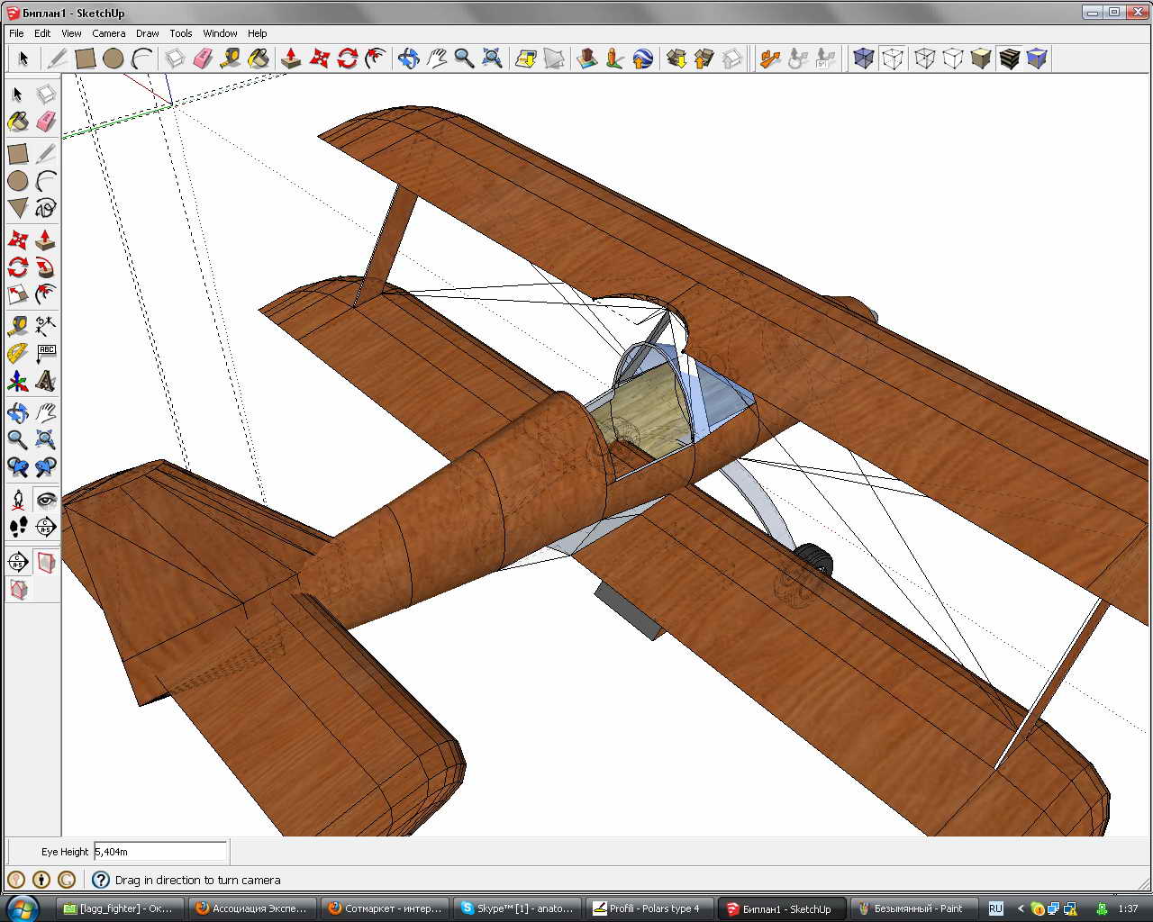Select the 3D Text tool
This screenshot has height=922, width=1153.
[x=45, y=382]
